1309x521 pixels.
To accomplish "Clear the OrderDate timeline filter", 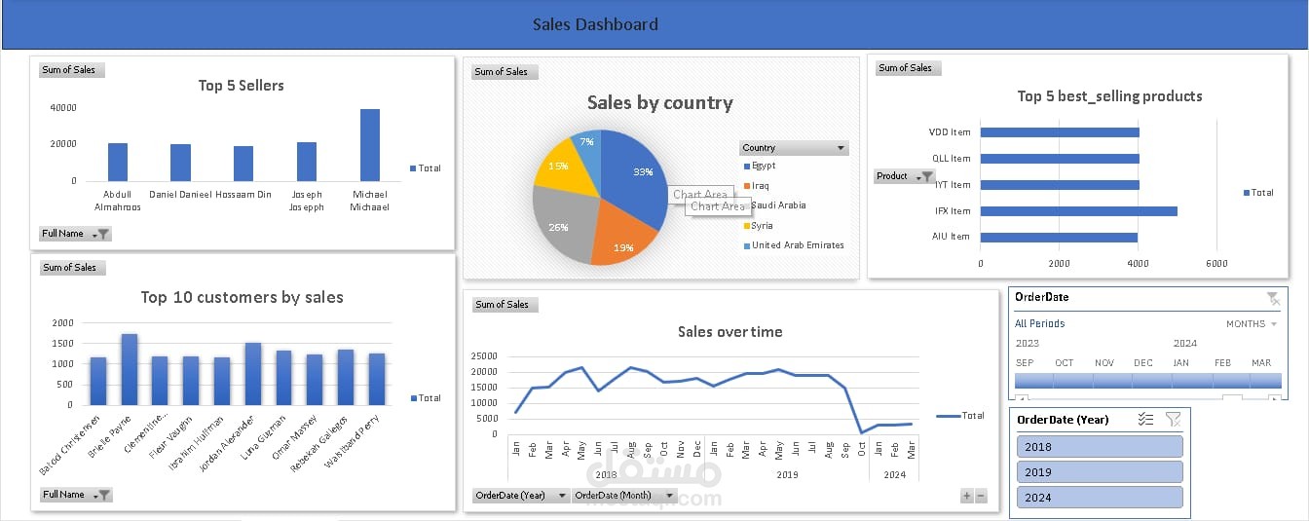I will 1272,298.
